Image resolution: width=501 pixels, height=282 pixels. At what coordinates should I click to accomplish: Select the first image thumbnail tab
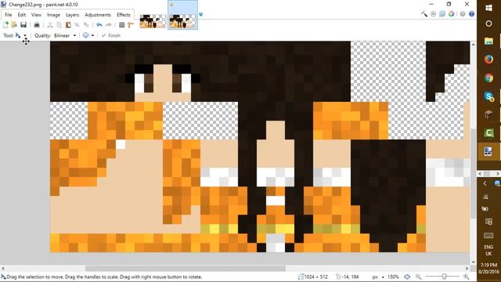pyautogui.click(x=153, y=21)
